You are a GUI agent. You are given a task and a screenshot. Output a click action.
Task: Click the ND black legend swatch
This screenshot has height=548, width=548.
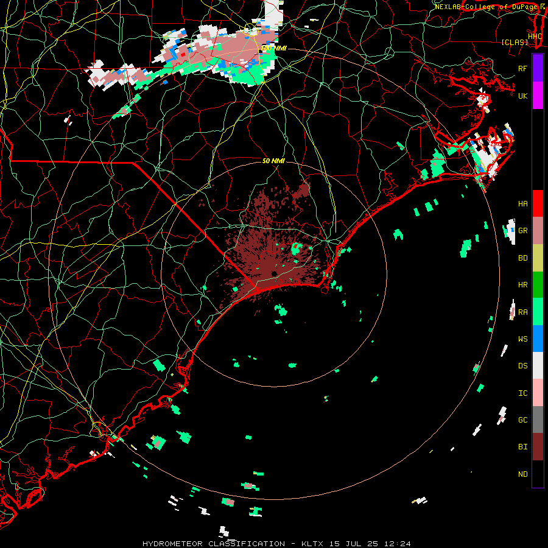(x=538, y=474)
